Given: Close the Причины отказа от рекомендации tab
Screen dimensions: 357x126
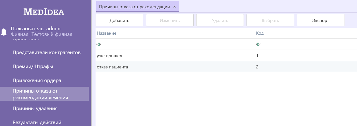Looking at the screenshot, I should [x=175, y=7].
